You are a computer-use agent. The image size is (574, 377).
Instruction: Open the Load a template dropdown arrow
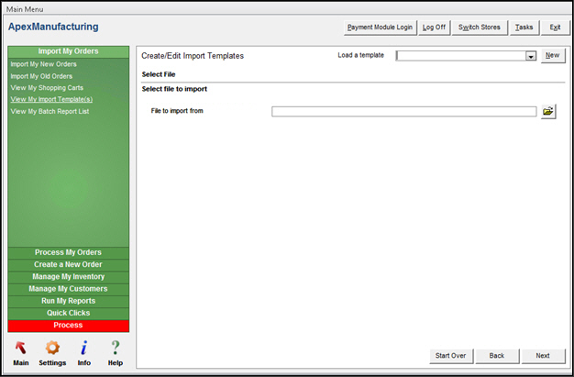530,56
